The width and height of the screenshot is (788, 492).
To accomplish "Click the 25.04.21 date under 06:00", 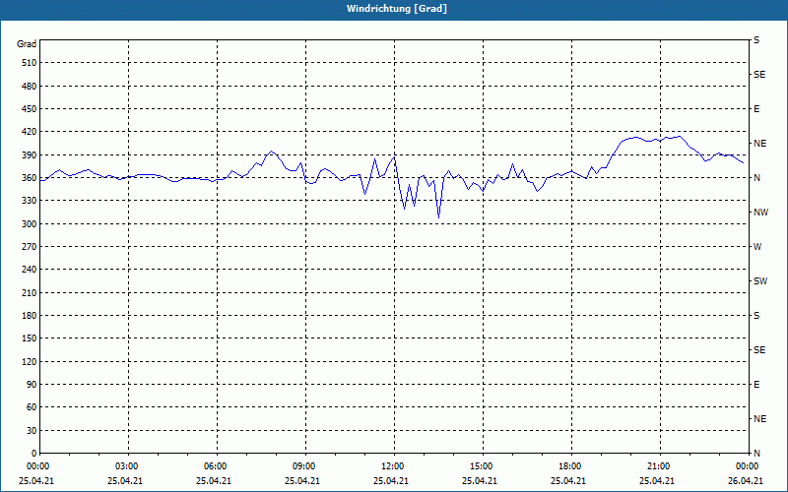I will click(x=214, y=481).
